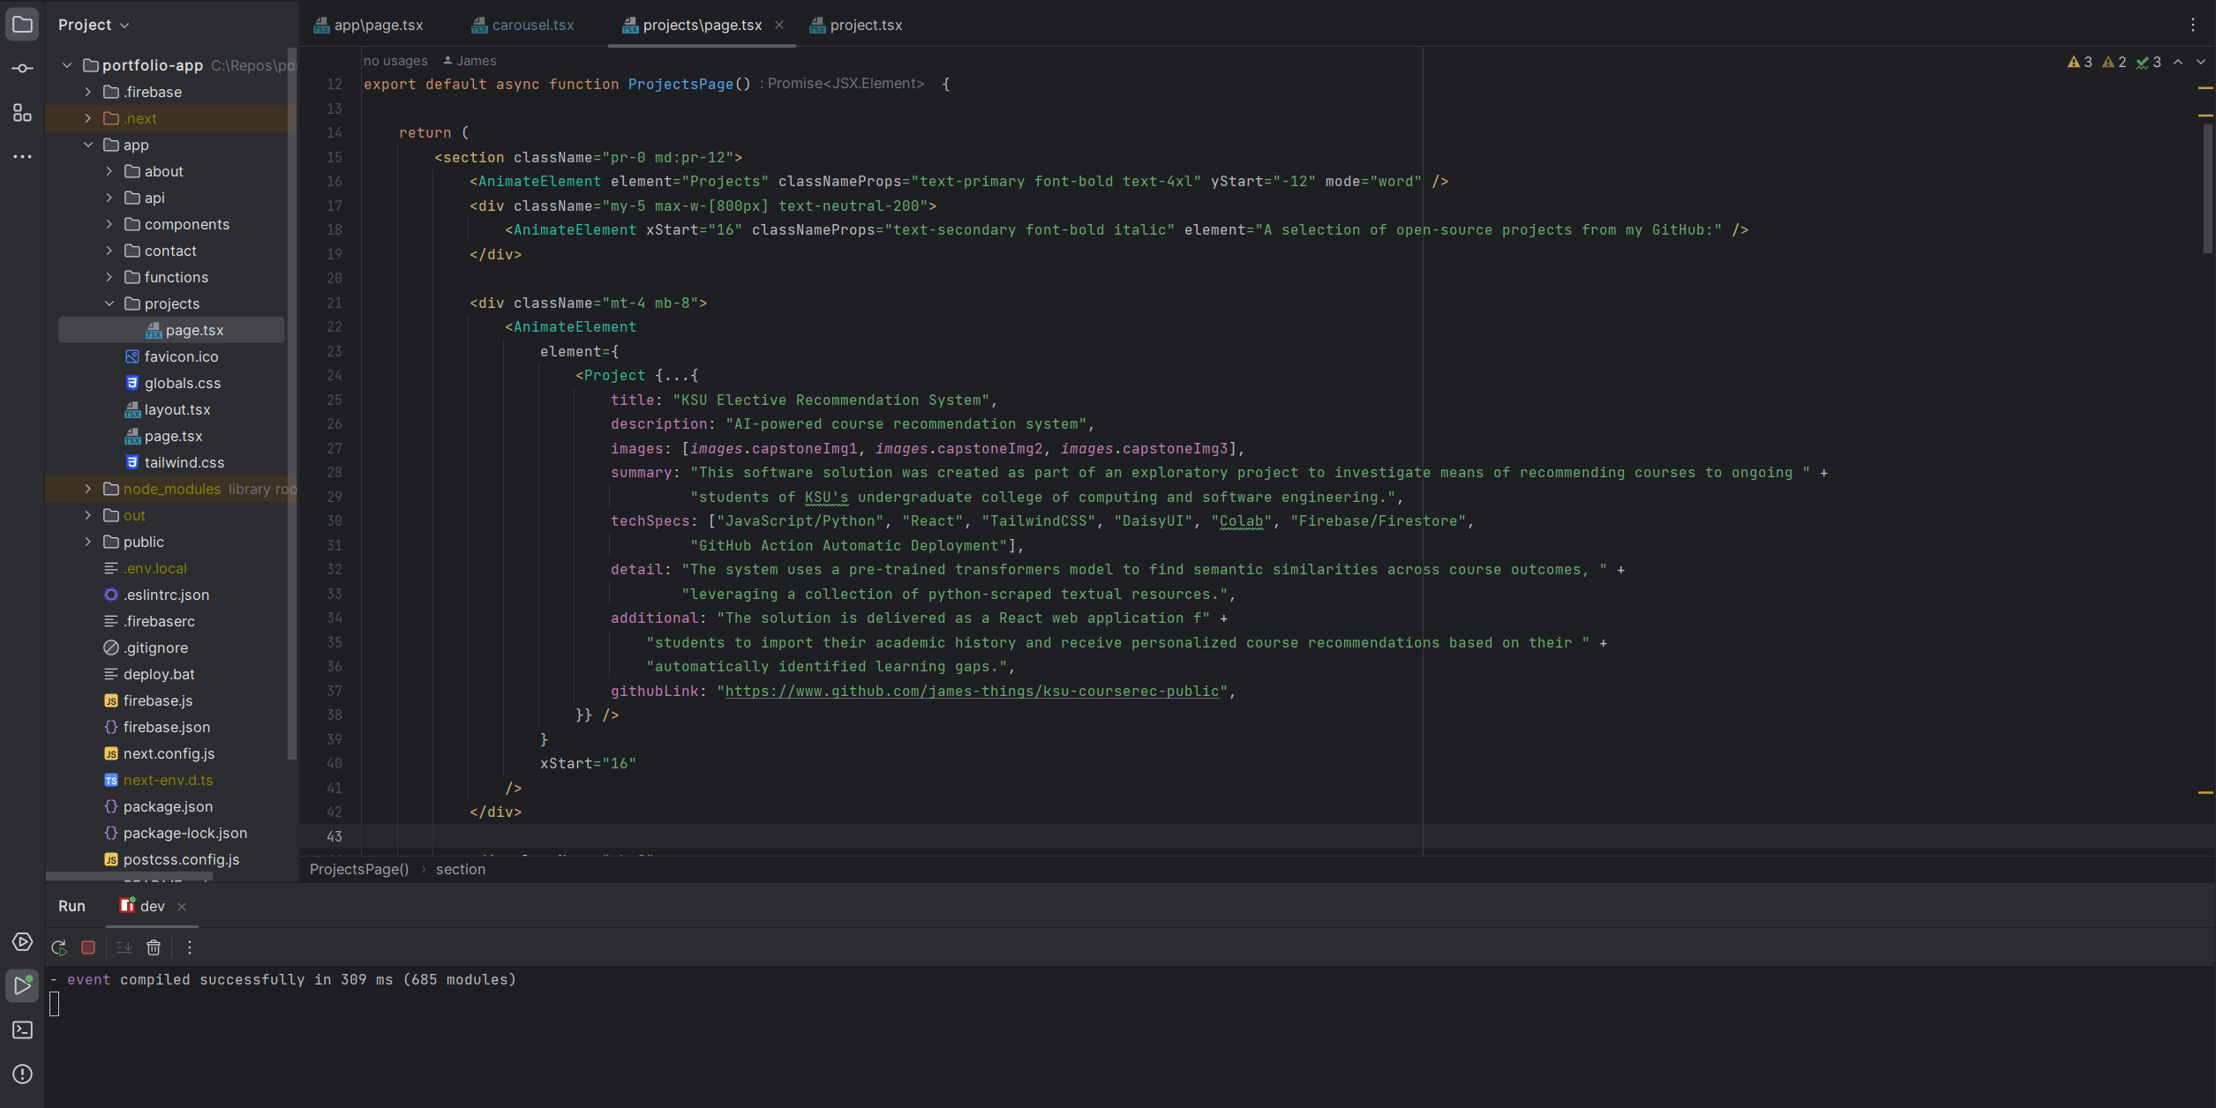
Task: Jump to next highlighted error arrow
Action: pos(2201,63)
